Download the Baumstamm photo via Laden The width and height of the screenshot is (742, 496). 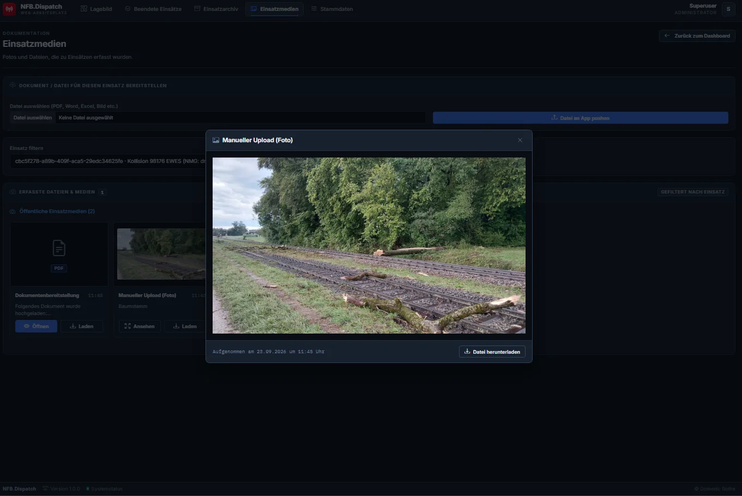click(x=185, y=326)
